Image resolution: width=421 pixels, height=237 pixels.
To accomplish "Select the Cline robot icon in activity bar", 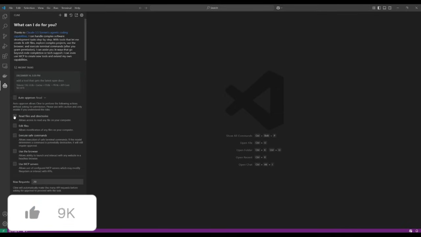I will 5,86.
